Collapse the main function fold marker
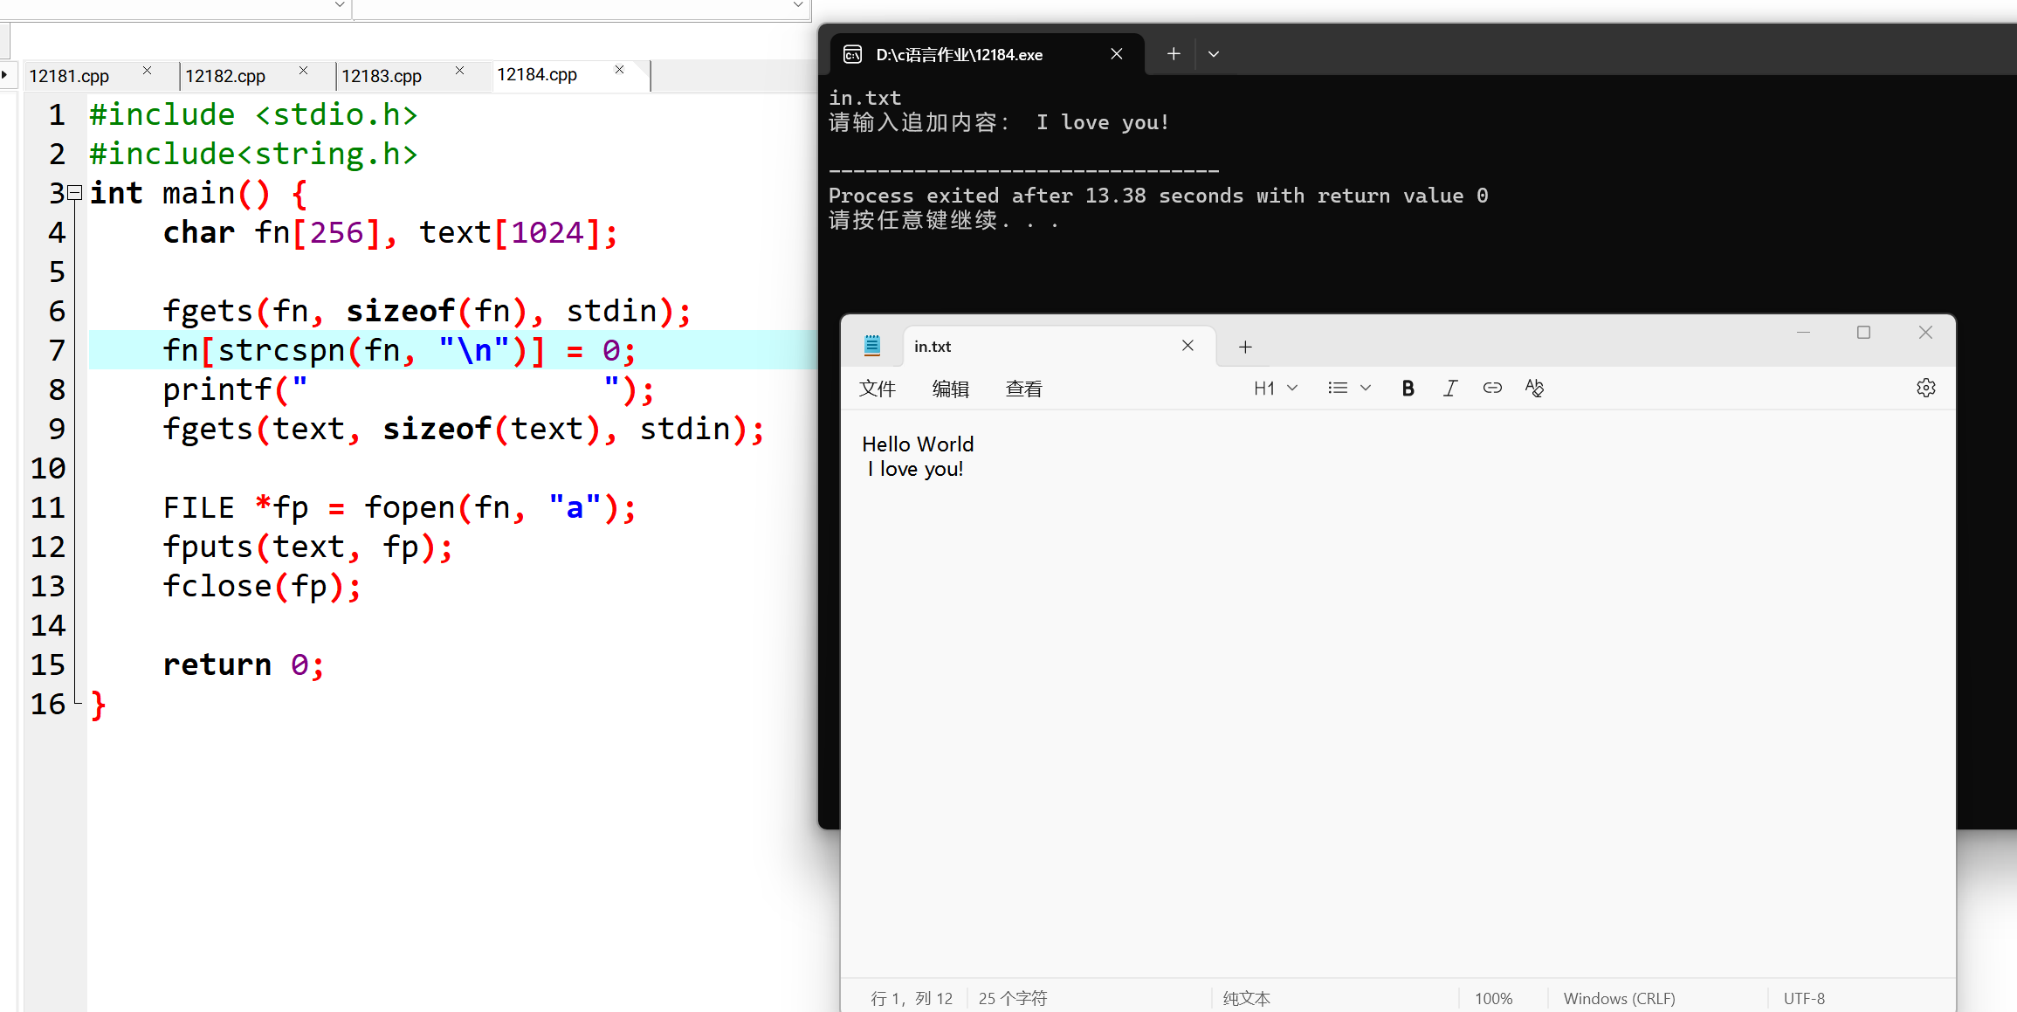 (x=75, y=193)
